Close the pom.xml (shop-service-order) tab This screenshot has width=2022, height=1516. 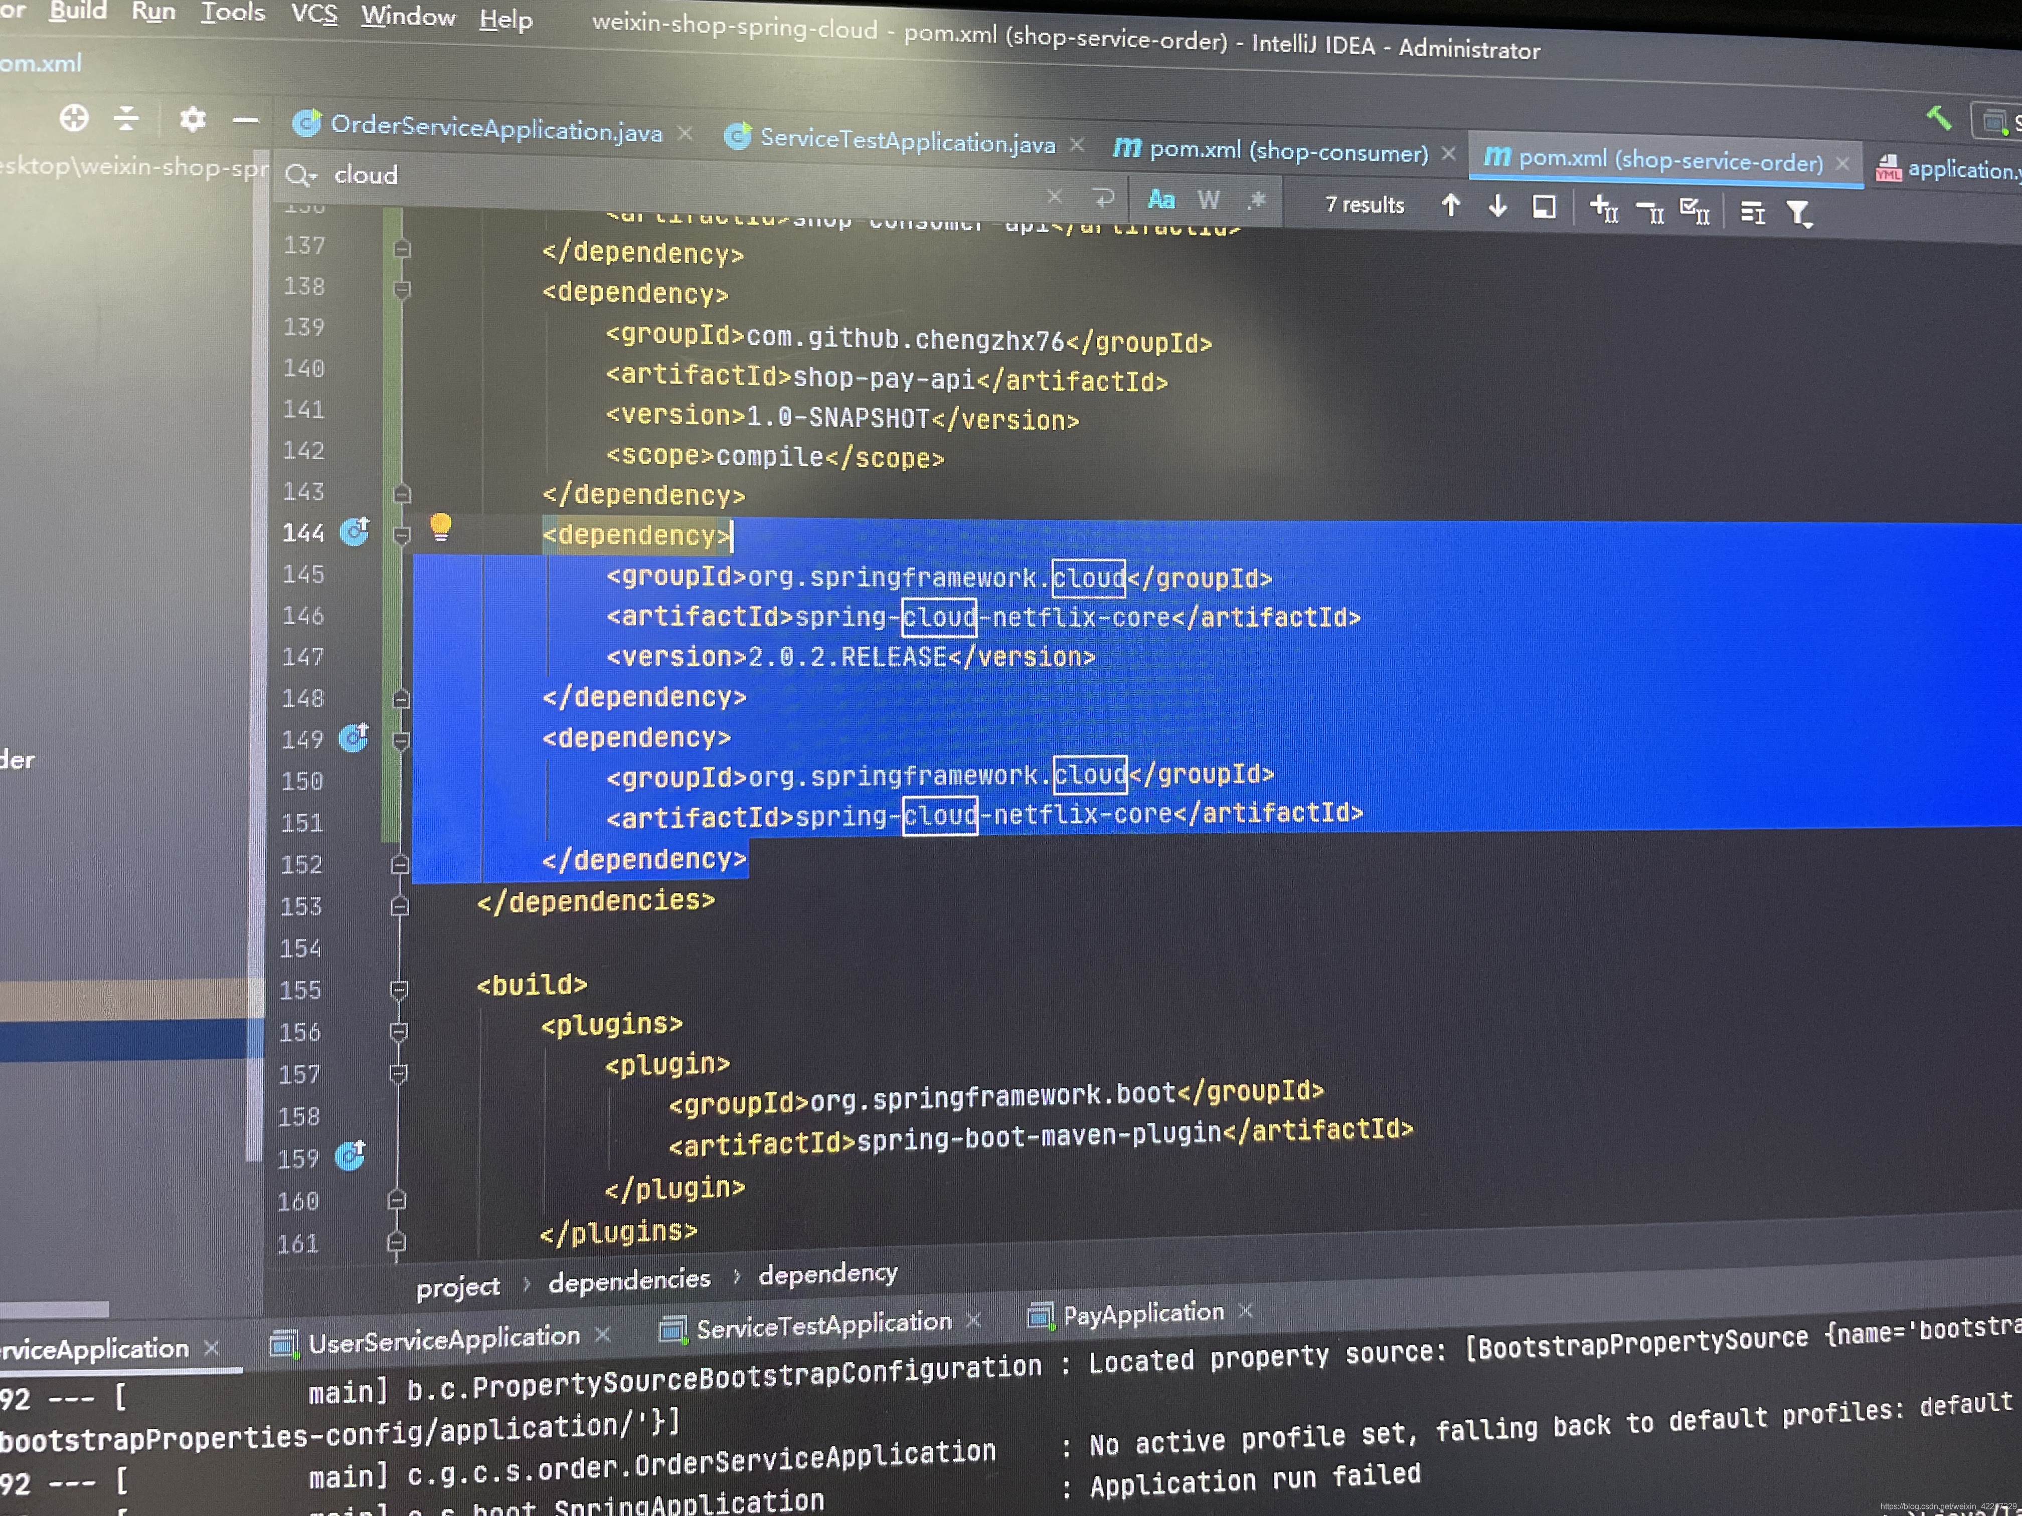[1843, 163]
